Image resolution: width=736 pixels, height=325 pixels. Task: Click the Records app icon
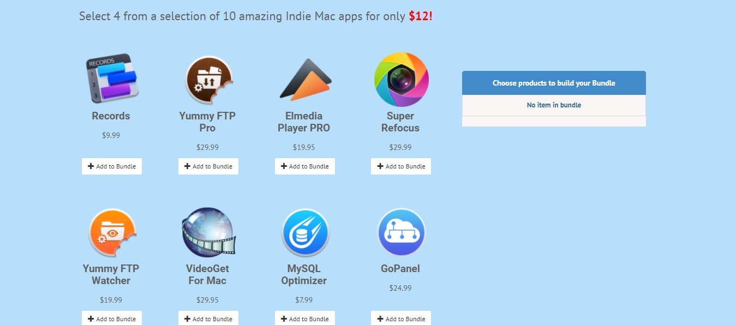click(111, 79)
